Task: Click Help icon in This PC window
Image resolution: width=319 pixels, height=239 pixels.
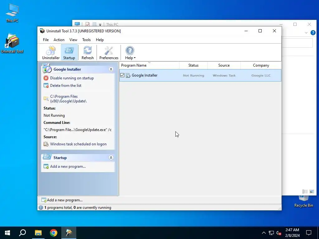Action: pos(313,32)
